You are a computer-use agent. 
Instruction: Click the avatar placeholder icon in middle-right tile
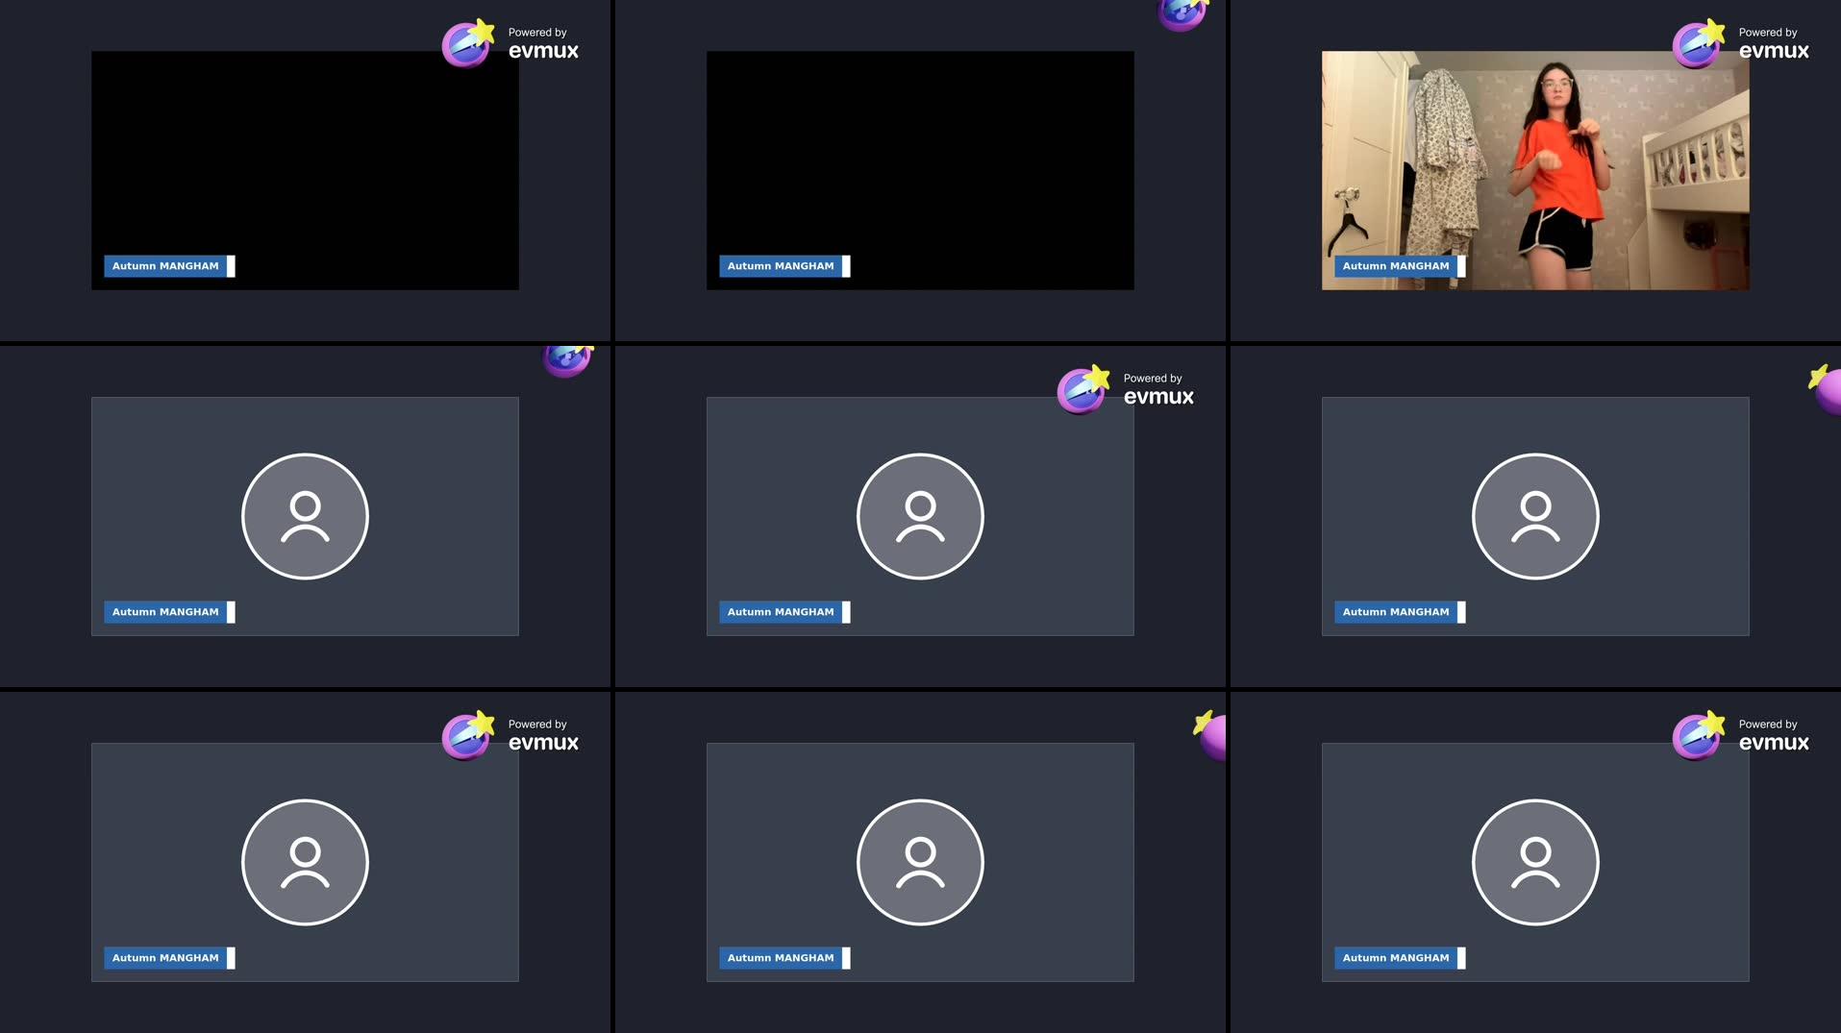pyautogui.click(x=1535, y=516)
